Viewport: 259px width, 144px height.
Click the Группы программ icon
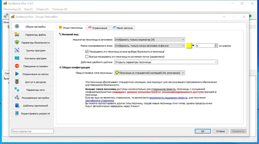point(17,50)
